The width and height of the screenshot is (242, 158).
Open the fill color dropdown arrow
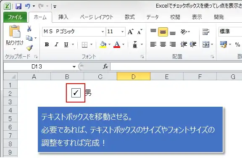[109, 45]
